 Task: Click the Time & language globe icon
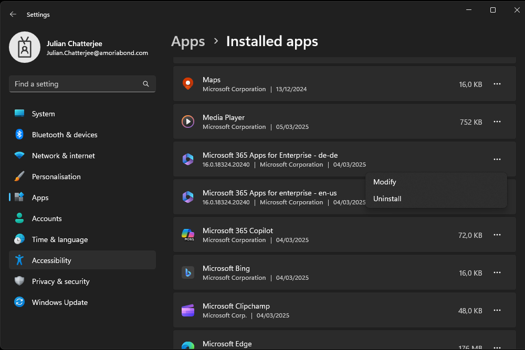[x=19, y=239]
